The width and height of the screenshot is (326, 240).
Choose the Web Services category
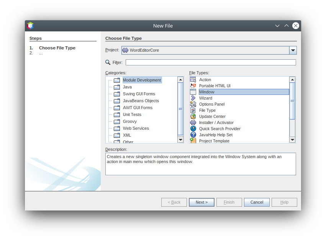pyautogui.click(x=136, y=128)
